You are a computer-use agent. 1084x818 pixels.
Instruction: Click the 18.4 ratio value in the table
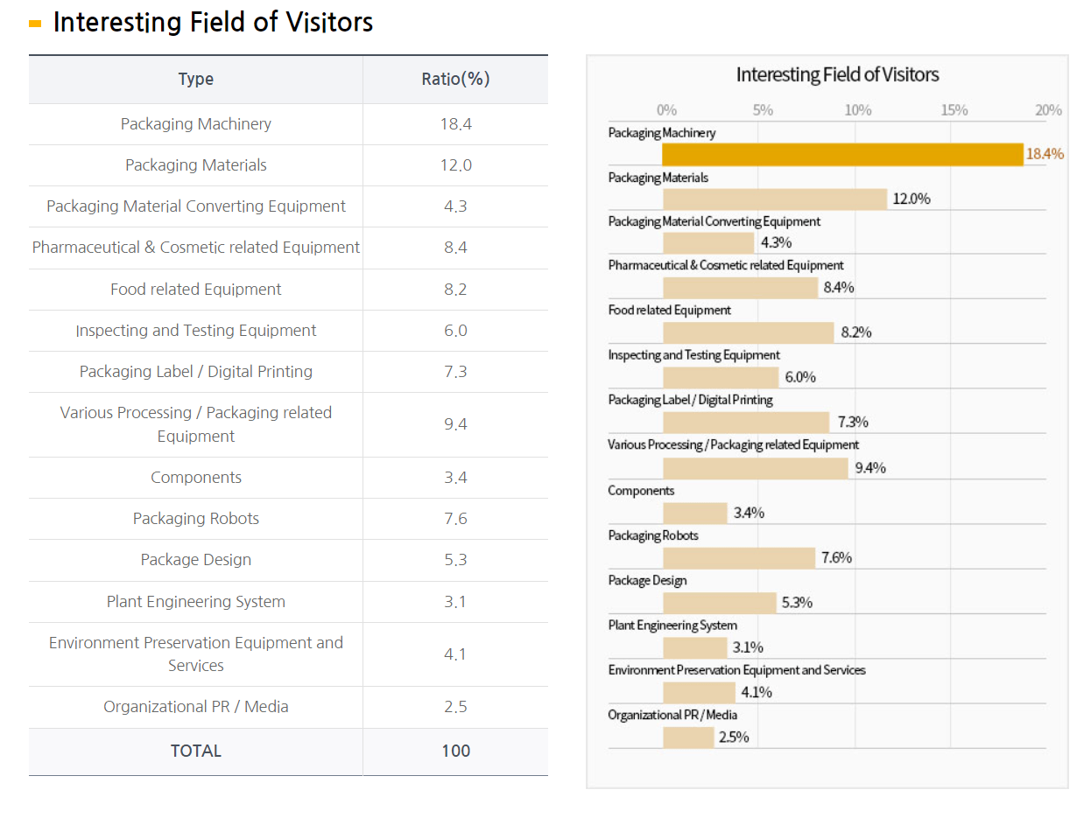[455, 124]
